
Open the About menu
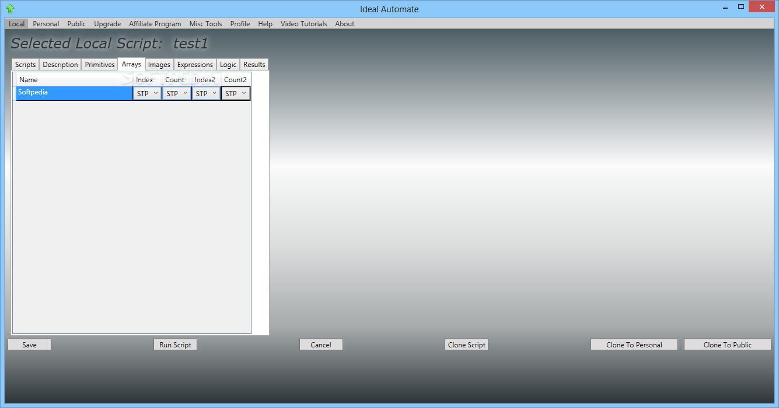(x=345, y=24)
